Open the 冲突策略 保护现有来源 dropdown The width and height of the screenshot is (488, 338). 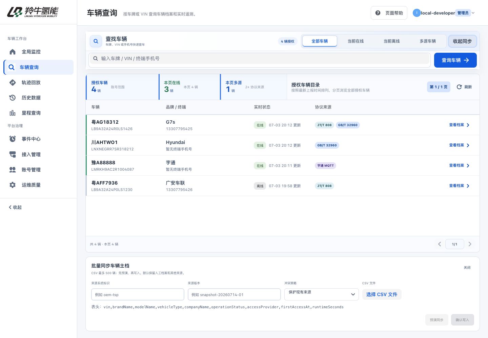(x=321, y=294)
